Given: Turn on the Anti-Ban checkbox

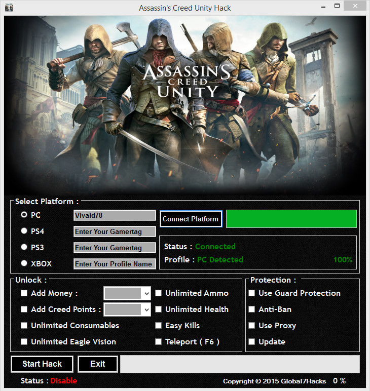Looking at the screenshot, I should click(x=252, y=309).
